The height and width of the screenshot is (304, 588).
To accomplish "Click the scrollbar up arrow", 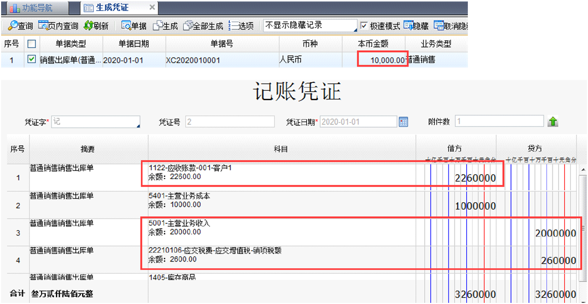I will [582, 169].
